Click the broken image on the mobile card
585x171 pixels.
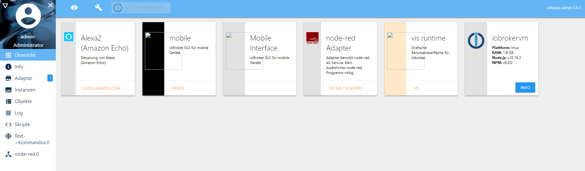tap(163, 51)
